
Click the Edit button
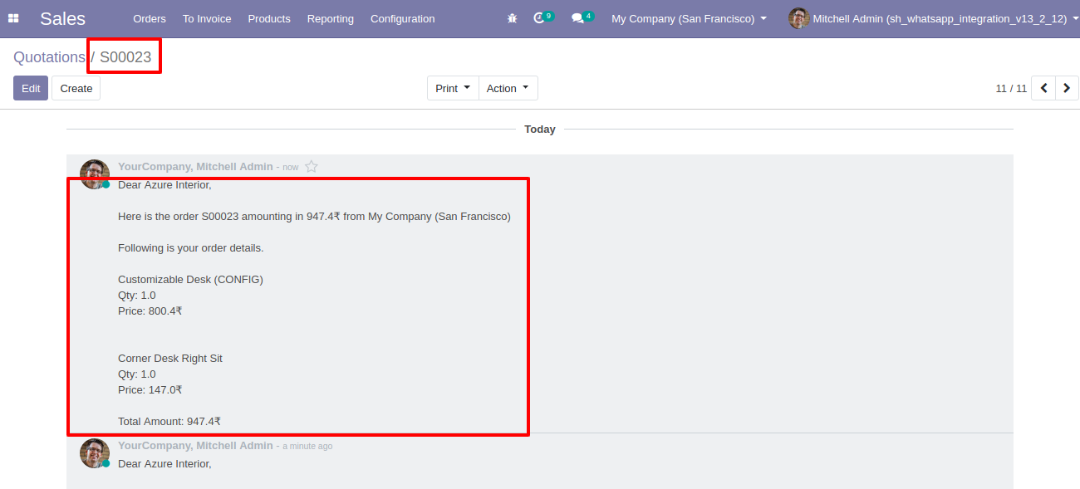tap(31, 88)
